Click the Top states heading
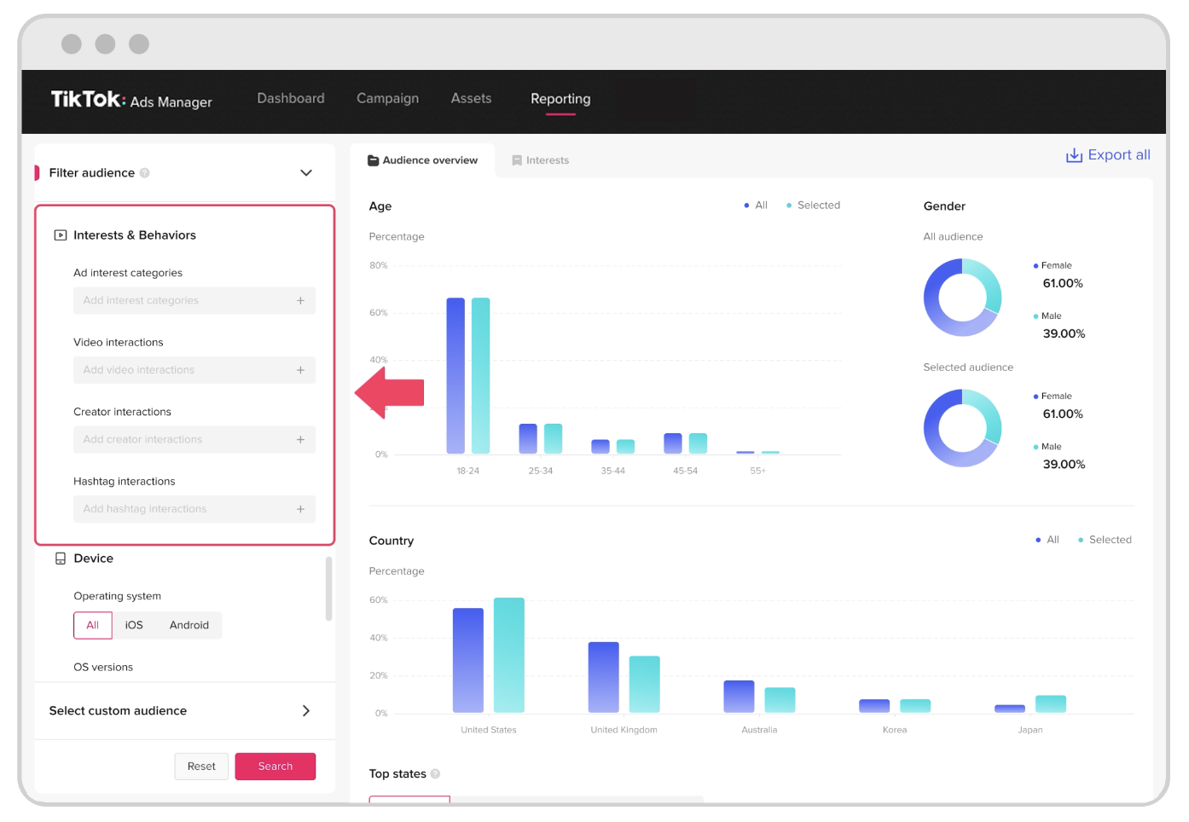Screen dimensions: 1189x822 [397, 774]
